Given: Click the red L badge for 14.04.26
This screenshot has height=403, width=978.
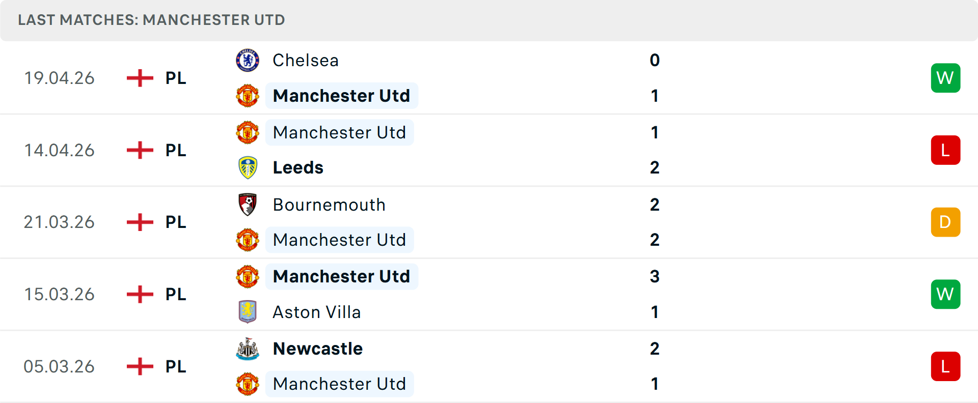Looking at the screenshot, I should pyautogui.click(x=945, y=150).
